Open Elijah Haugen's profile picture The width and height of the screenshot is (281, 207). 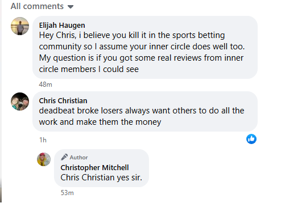20,26
